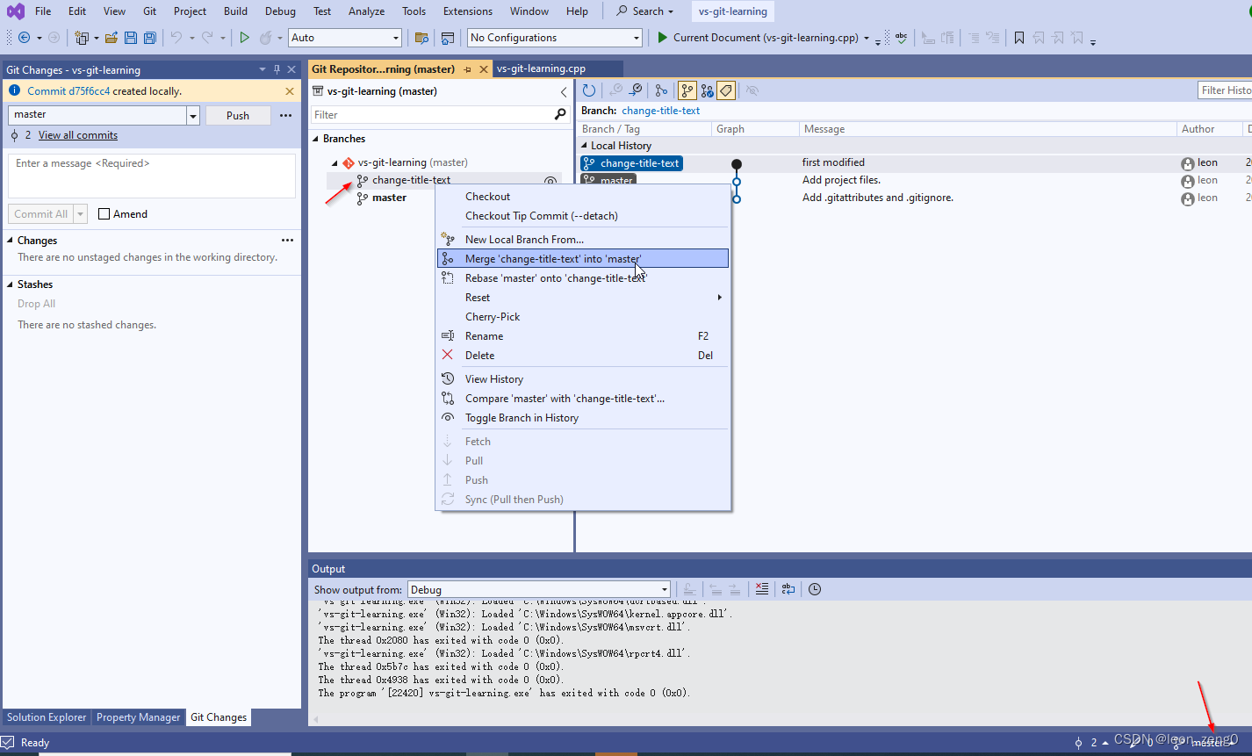Click the commit message input field
This screenshot has width=1252, height=756.
tap(152, 176)
